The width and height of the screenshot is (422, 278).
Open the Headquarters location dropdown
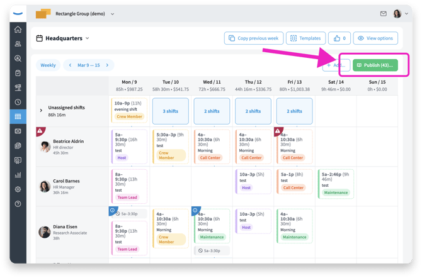[x=63, y=38]
